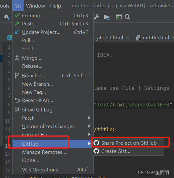The height and width of the screenshot is (178, 174).
Task: Click the search magnifier icon
Action: point(127,17)
